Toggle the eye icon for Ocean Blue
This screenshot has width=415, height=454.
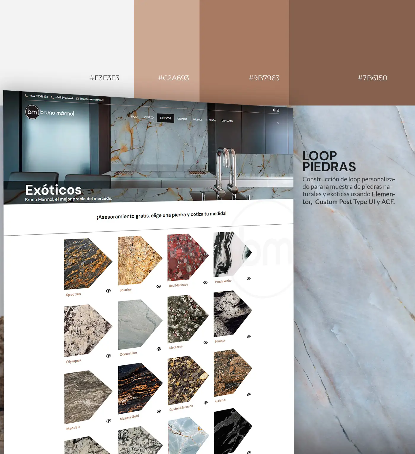click(x=159, y=349)
